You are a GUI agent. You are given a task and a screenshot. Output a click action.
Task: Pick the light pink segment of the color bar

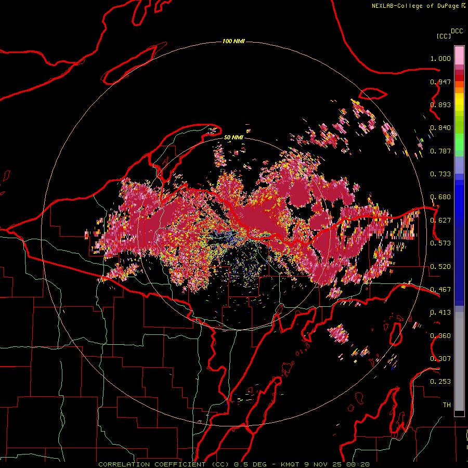pos(459,56)
